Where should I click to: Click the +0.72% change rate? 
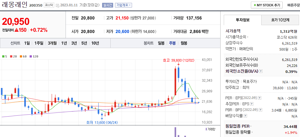[39, 30]
